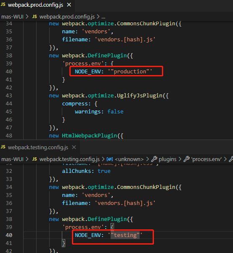The width and height of the screenshot is (233, 253).
Task: Click the chevron after plugins breadcrumb
Action: point(180,159)
